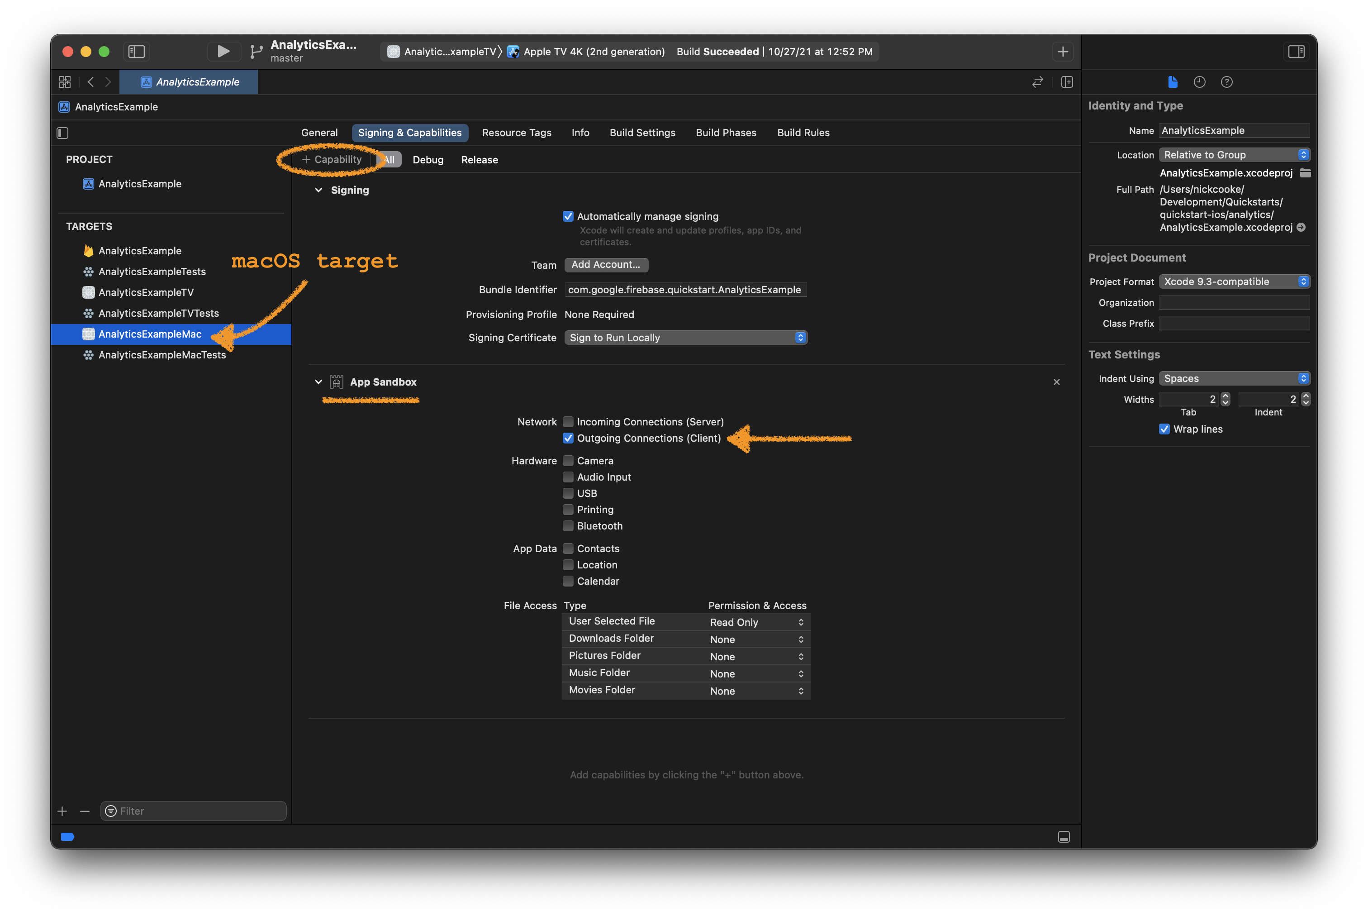Toggle the Wrap lines checkbox
The width and height of the screenshot is (1368, 916).
pos(1164,429)
